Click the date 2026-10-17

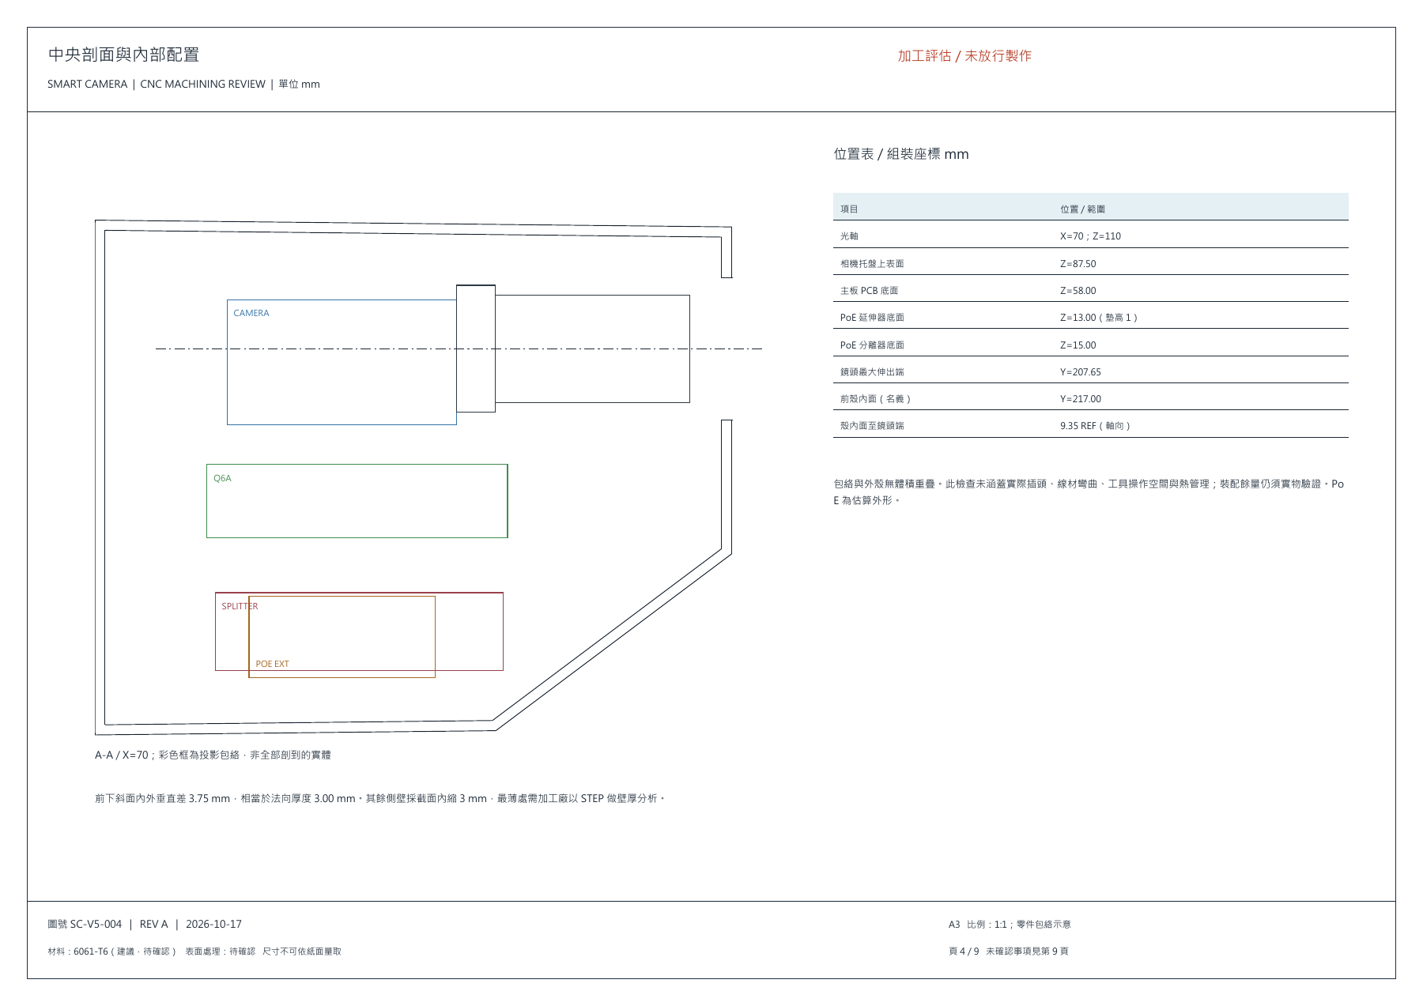[x=213, y=925]
